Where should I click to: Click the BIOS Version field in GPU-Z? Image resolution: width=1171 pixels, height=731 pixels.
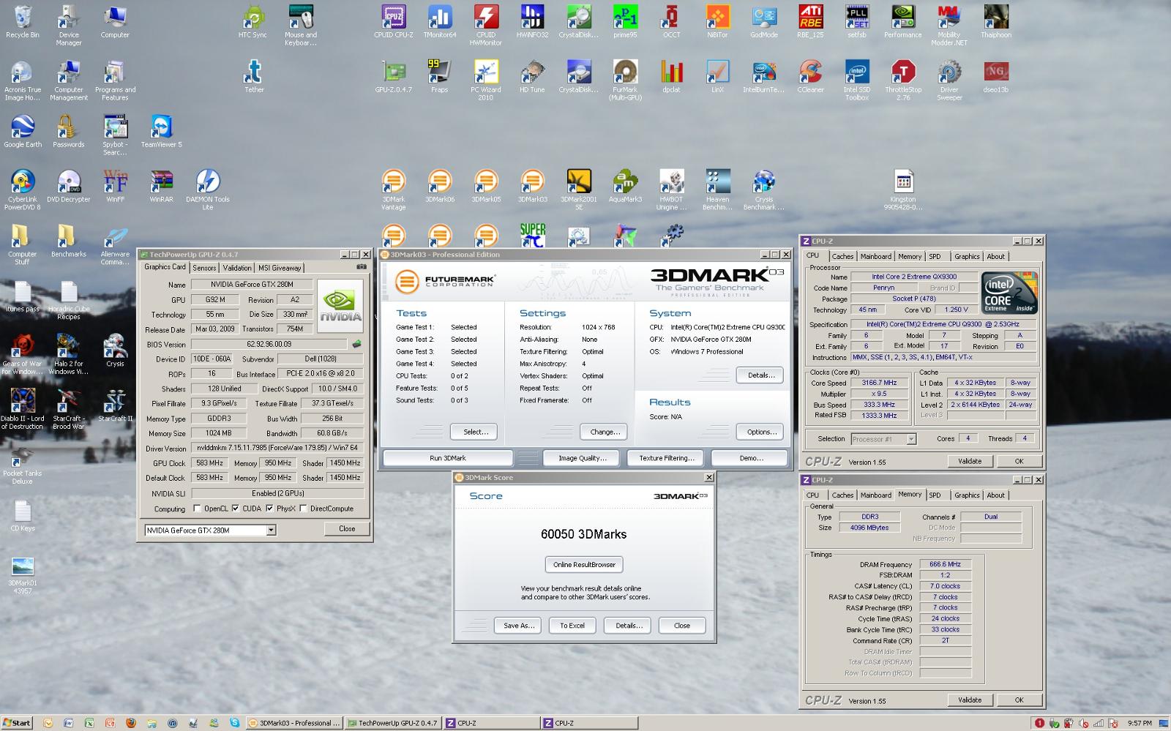[269, 344]
